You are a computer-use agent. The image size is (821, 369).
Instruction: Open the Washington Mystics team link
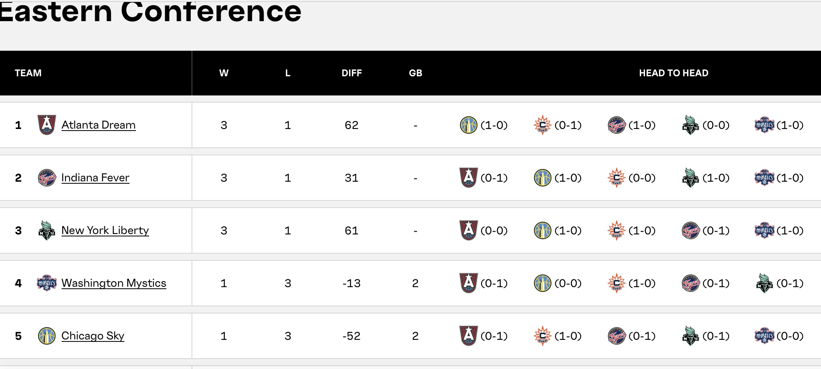pos(114,283)
